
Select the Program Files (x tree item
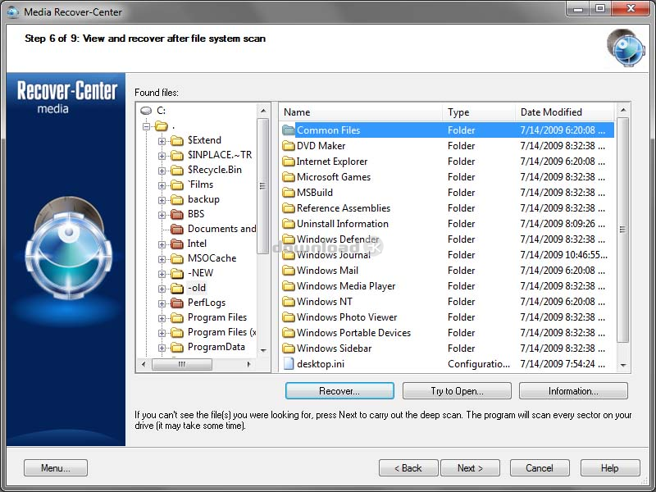pyautogui.click(x=221, y=332)
